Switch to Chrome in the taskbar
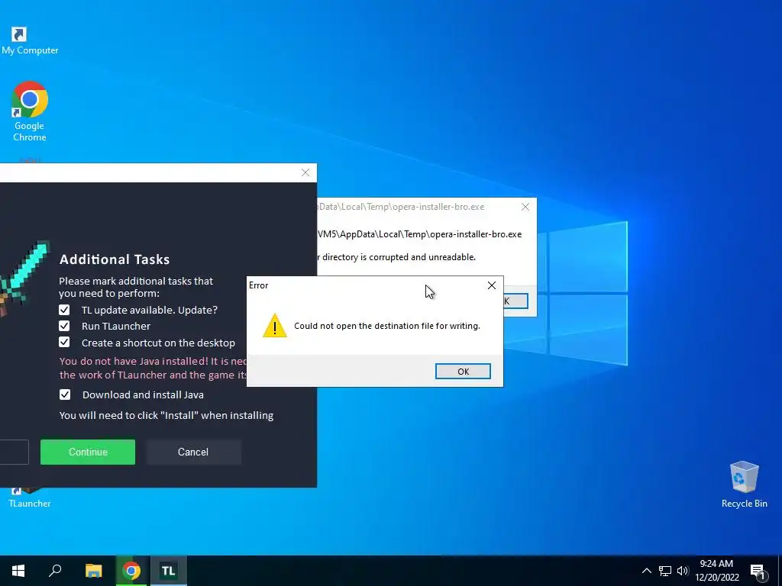The width and height of the screenshot is (782, 586). coord(131,571)
